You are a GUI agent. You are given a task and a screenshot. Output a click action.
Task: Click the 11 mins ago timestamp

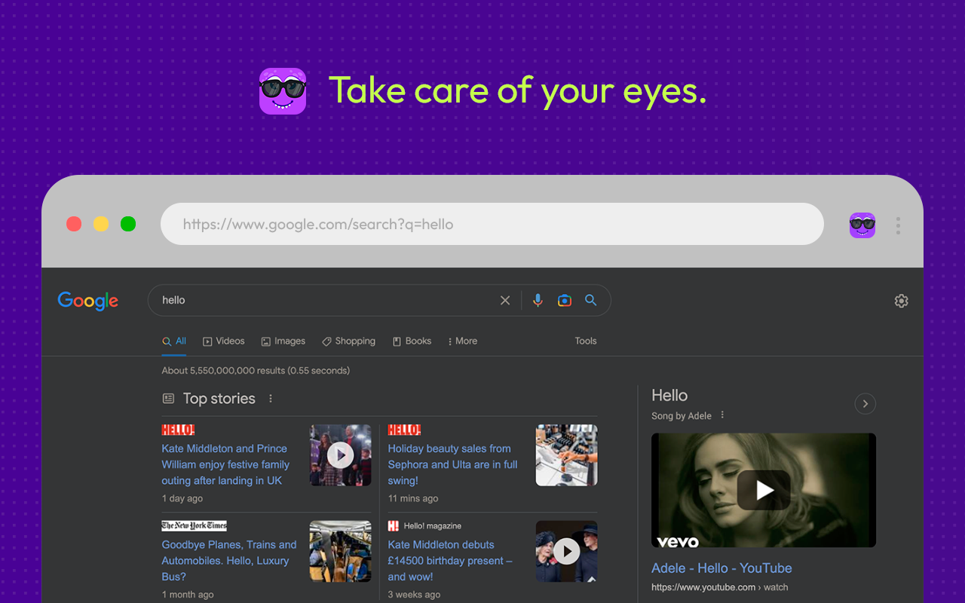tap(413, 499)
